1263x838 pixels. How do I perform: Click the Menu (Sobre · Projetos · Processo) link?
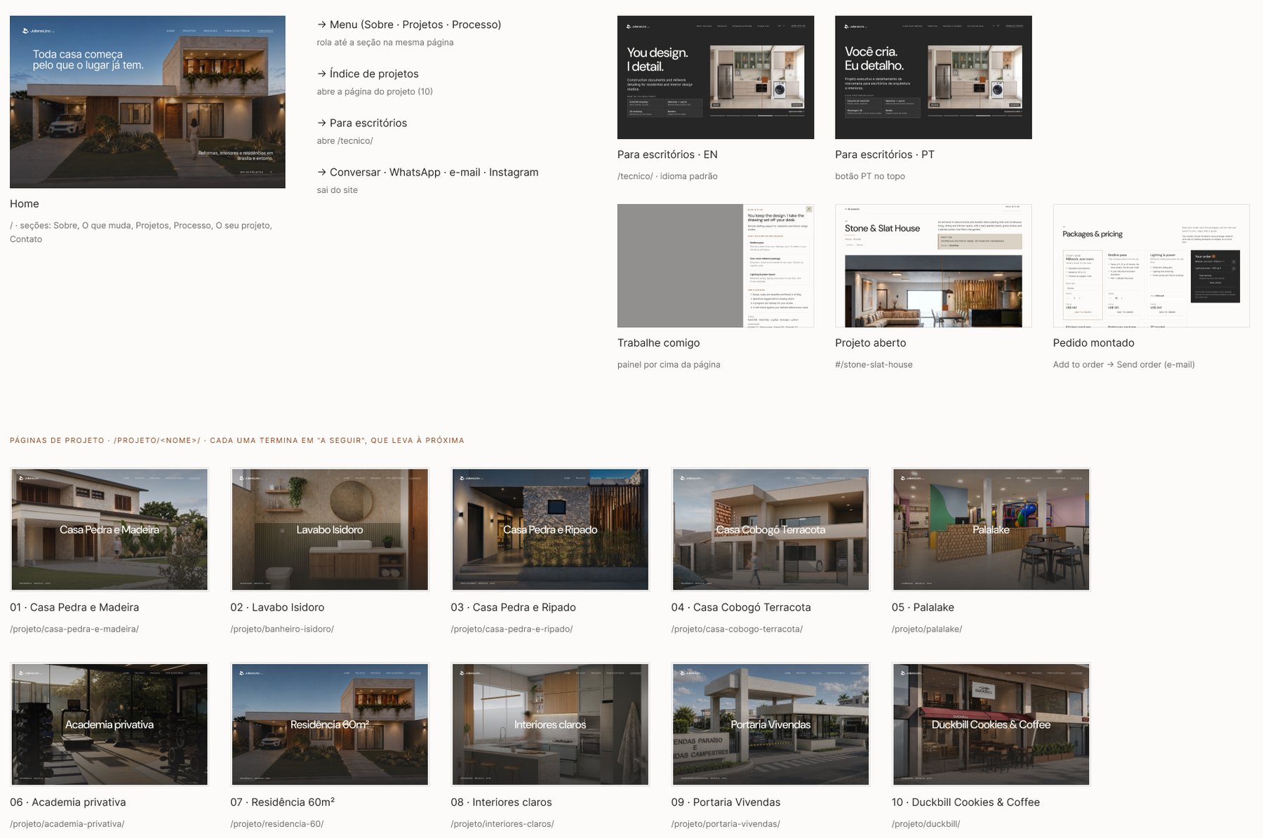click(409, 25)
